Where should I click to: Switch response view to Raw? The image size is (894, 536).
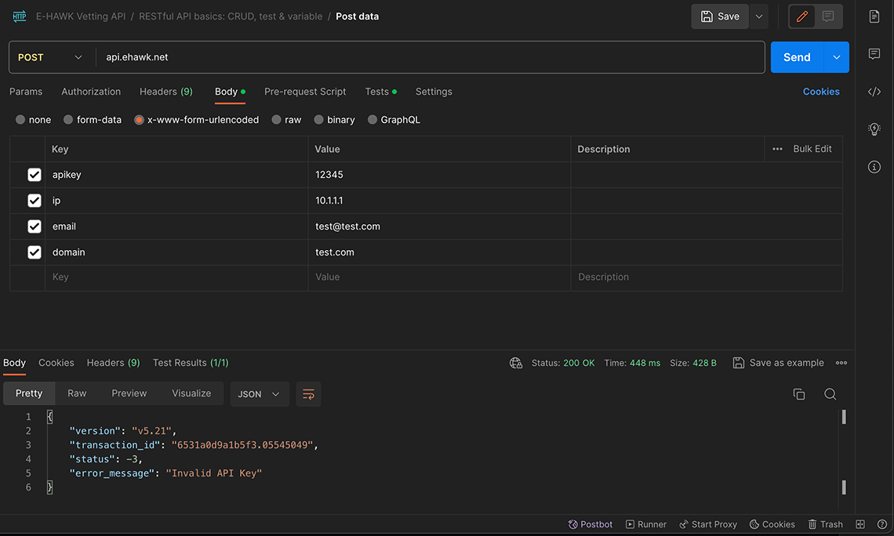point(77,393)
